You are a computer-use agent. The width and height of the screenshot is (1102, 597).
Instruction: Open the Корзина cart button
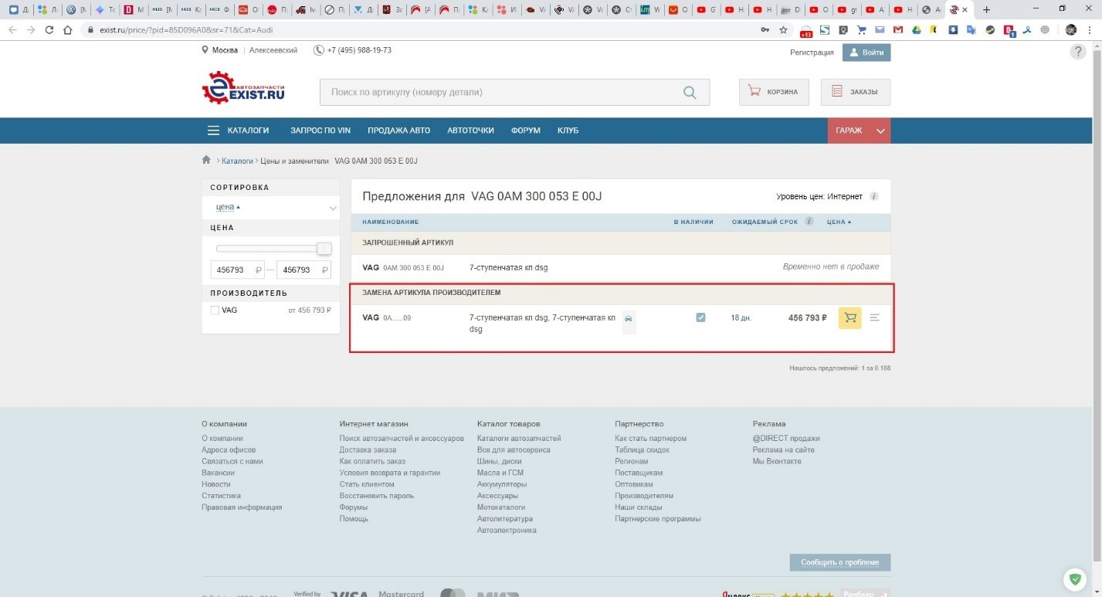pyautogui.click(x=774, y=92)
